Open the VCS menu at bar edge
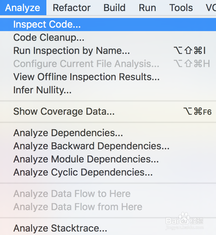The height and width of the screenshot is (235, 216). [210, 8]
